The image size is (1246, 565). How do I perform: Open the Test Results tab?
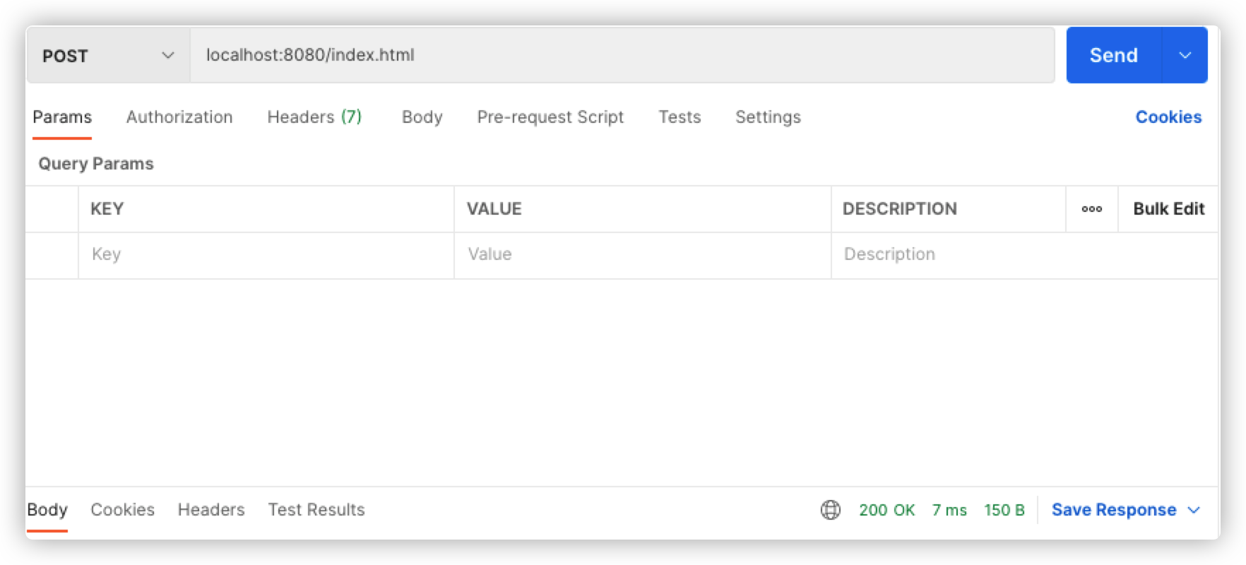point(316,510)
